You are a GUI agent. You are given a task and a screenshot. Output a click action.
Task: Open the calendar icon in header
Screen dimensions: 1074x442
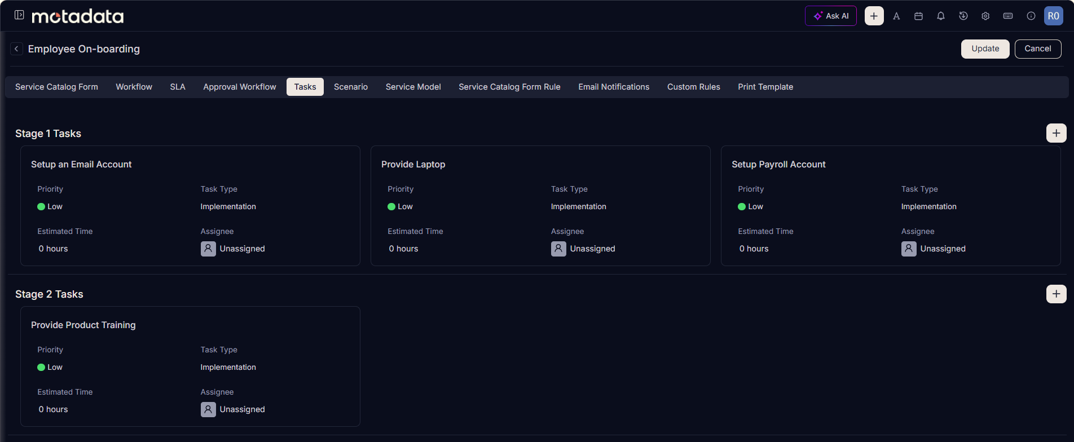[918, 16]
